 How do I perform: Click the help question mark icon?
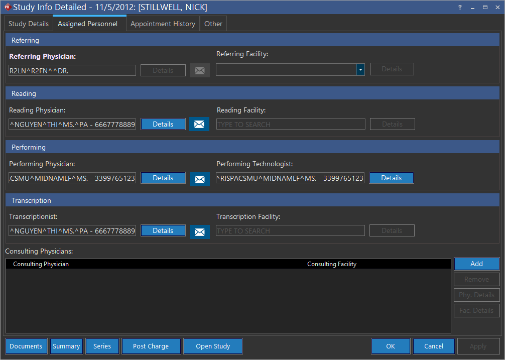pos(460,7)
